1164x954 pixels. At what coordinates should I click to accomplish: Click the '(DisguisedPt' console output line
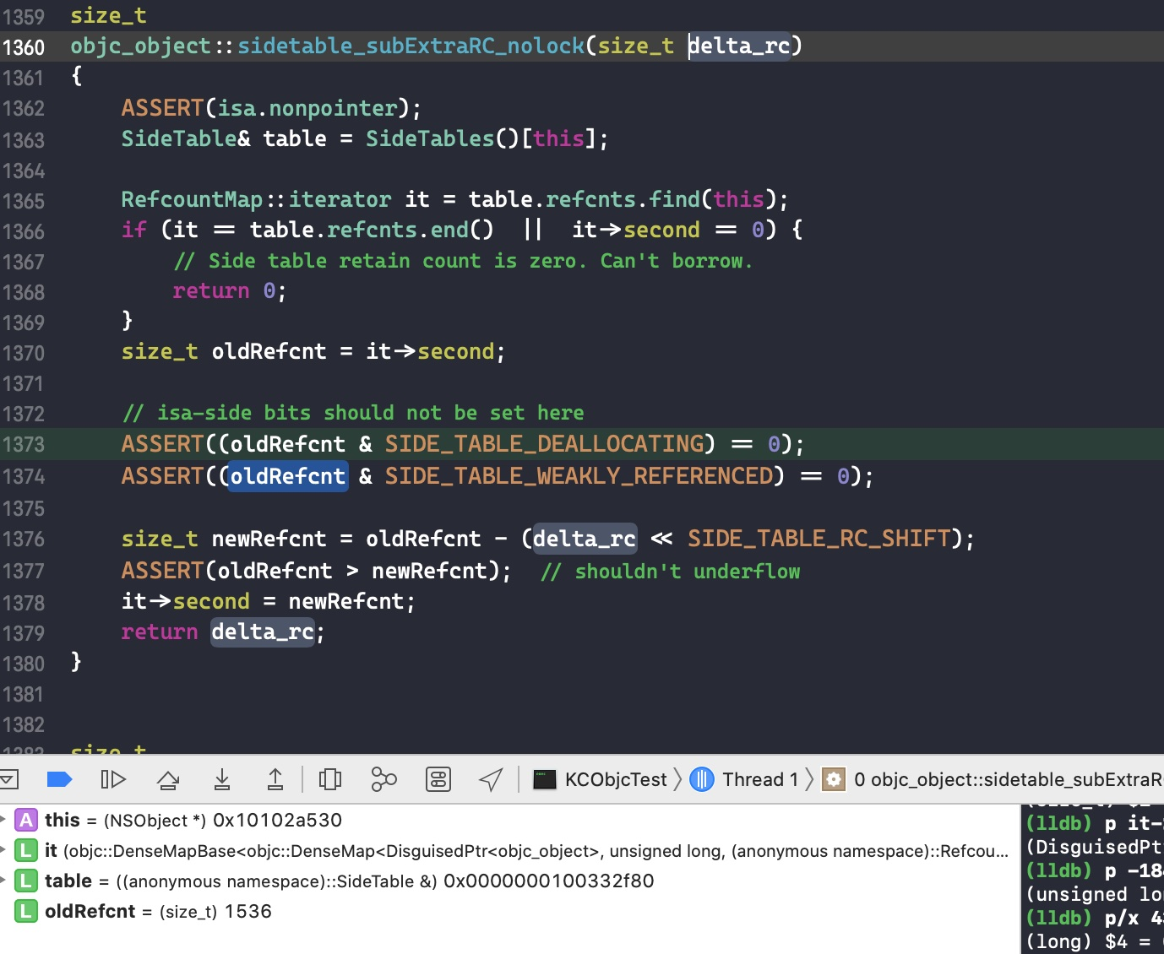1094,847
